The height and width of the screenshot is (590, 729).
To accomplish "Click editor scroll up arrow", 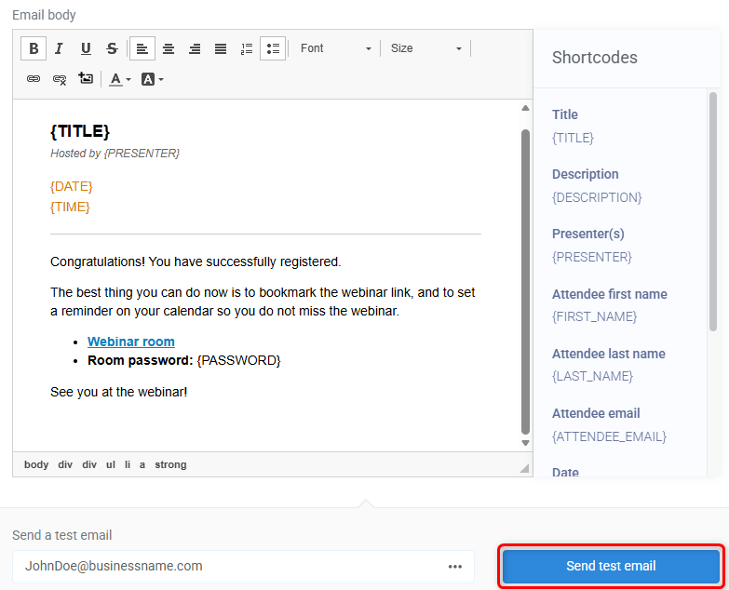I will [x=525, y=108].
